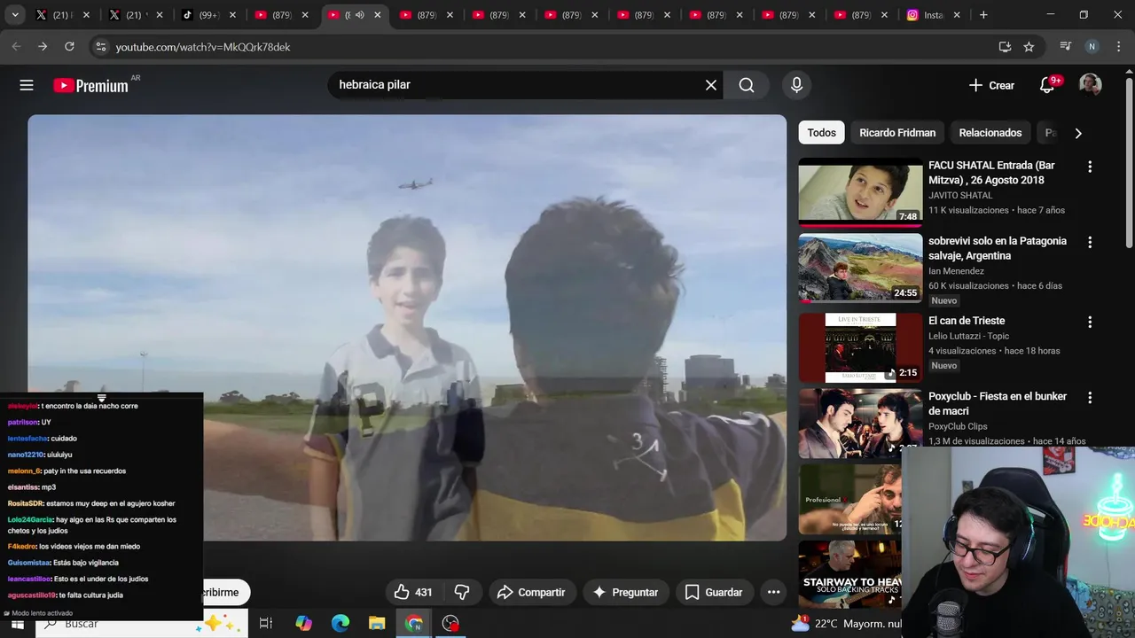This screenshot has height=638, width=1135.
Task: Reload the page in the browser
Action: coord(69,46)
